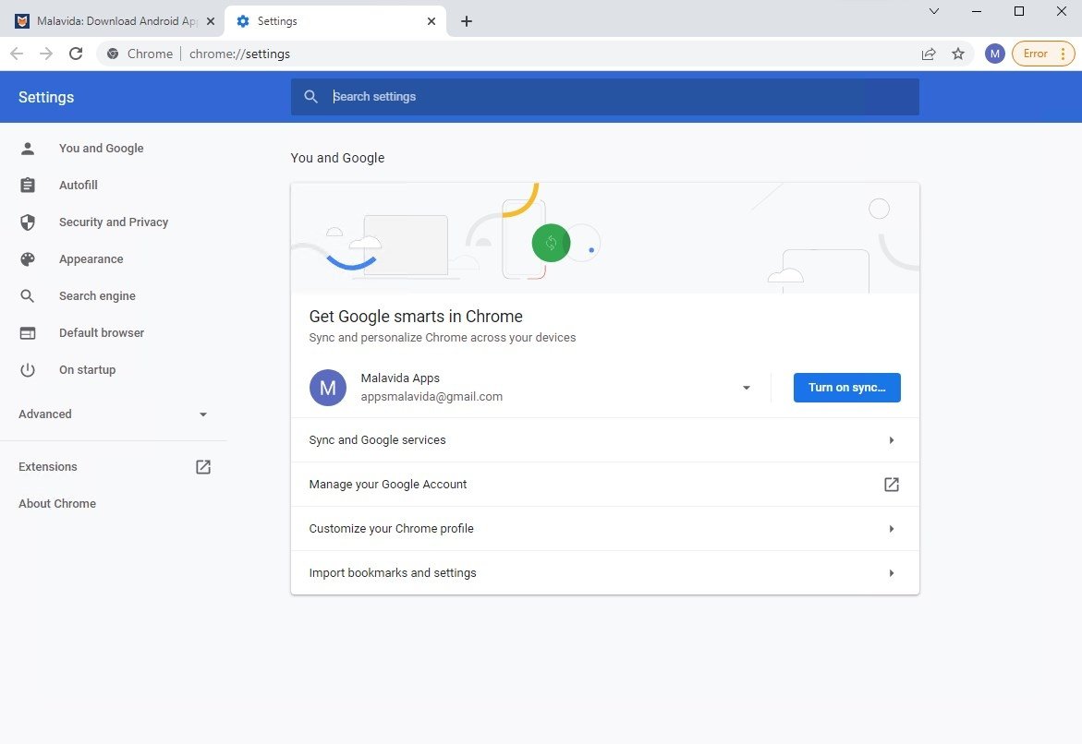The height and width of the screenshot is (744, 1082).
Task: Click the Chrome site info icon
Action: pyautogui.click(x=113, y=54)
